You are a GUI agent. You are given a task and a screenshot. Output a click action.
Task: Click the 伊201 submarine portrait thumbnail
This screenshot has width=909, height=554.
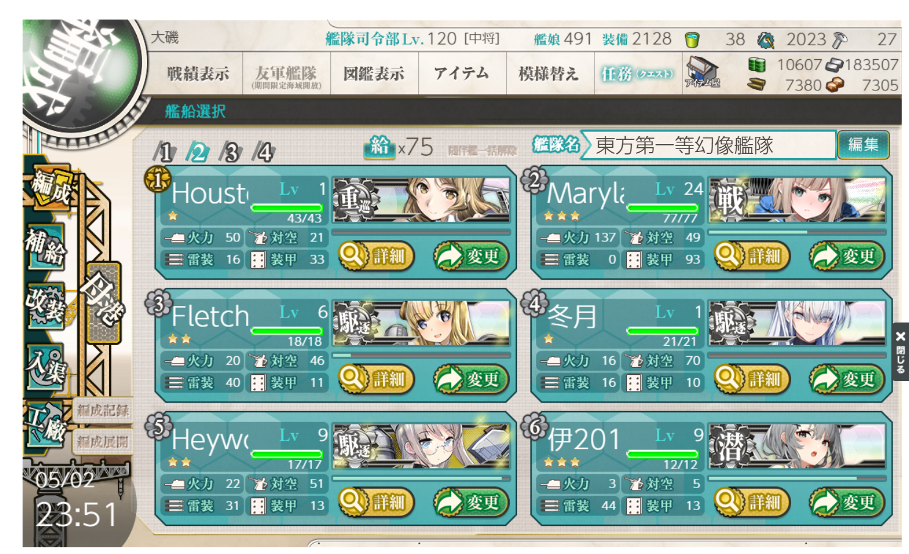(x=796, y=445)
